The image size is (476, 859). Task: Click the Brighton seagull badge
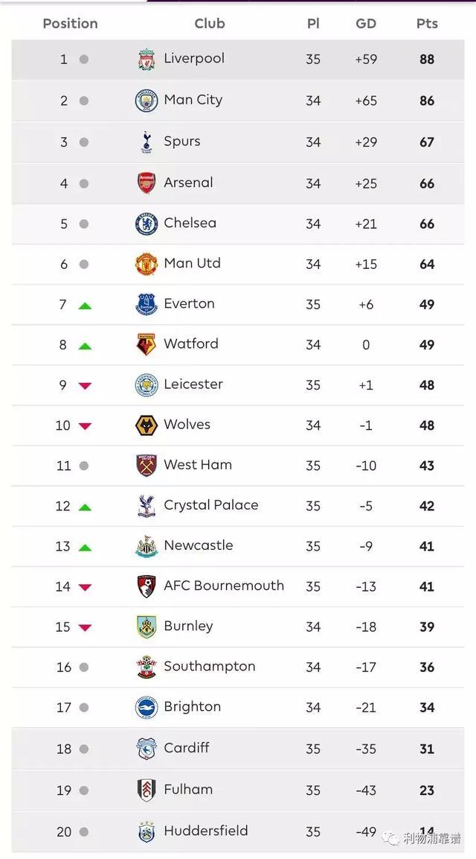[x=146, y=707]
